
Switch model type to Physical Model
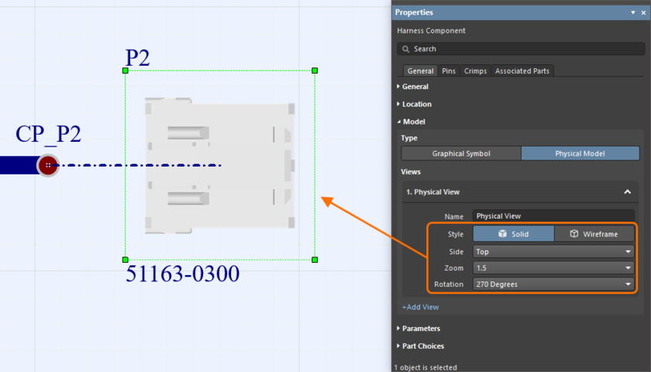click(x=580, y=153)
